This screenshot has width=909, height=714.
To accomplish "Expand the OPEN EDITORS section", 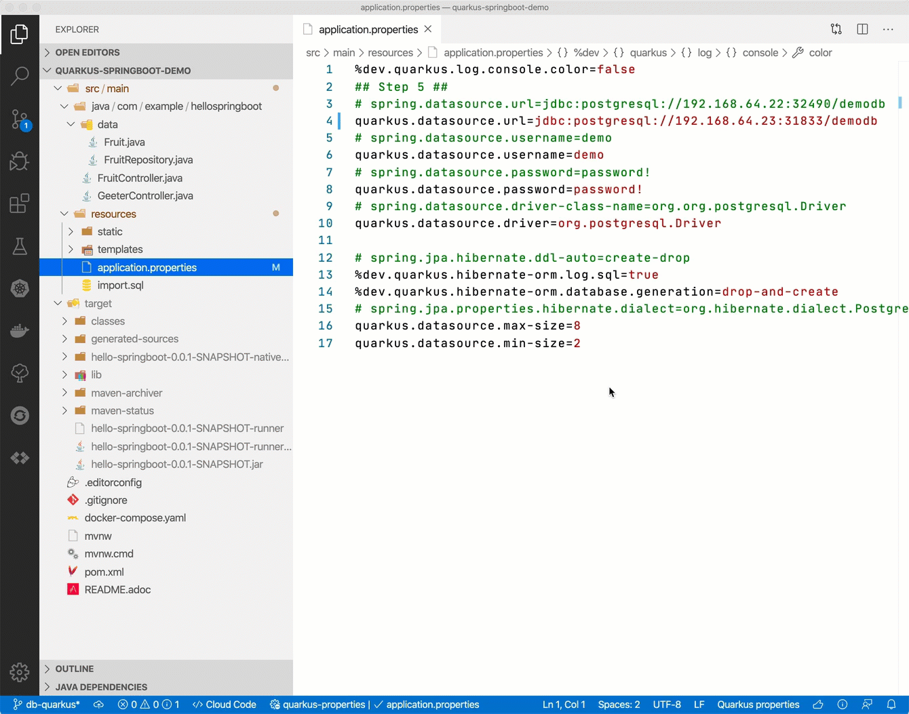I will coord(166,52).
